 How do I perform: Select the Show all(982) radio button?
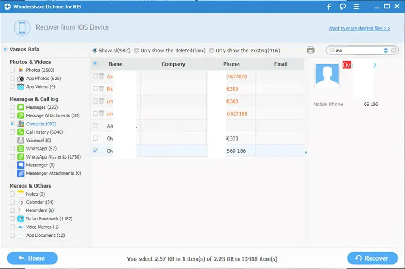tap(95, 50)
